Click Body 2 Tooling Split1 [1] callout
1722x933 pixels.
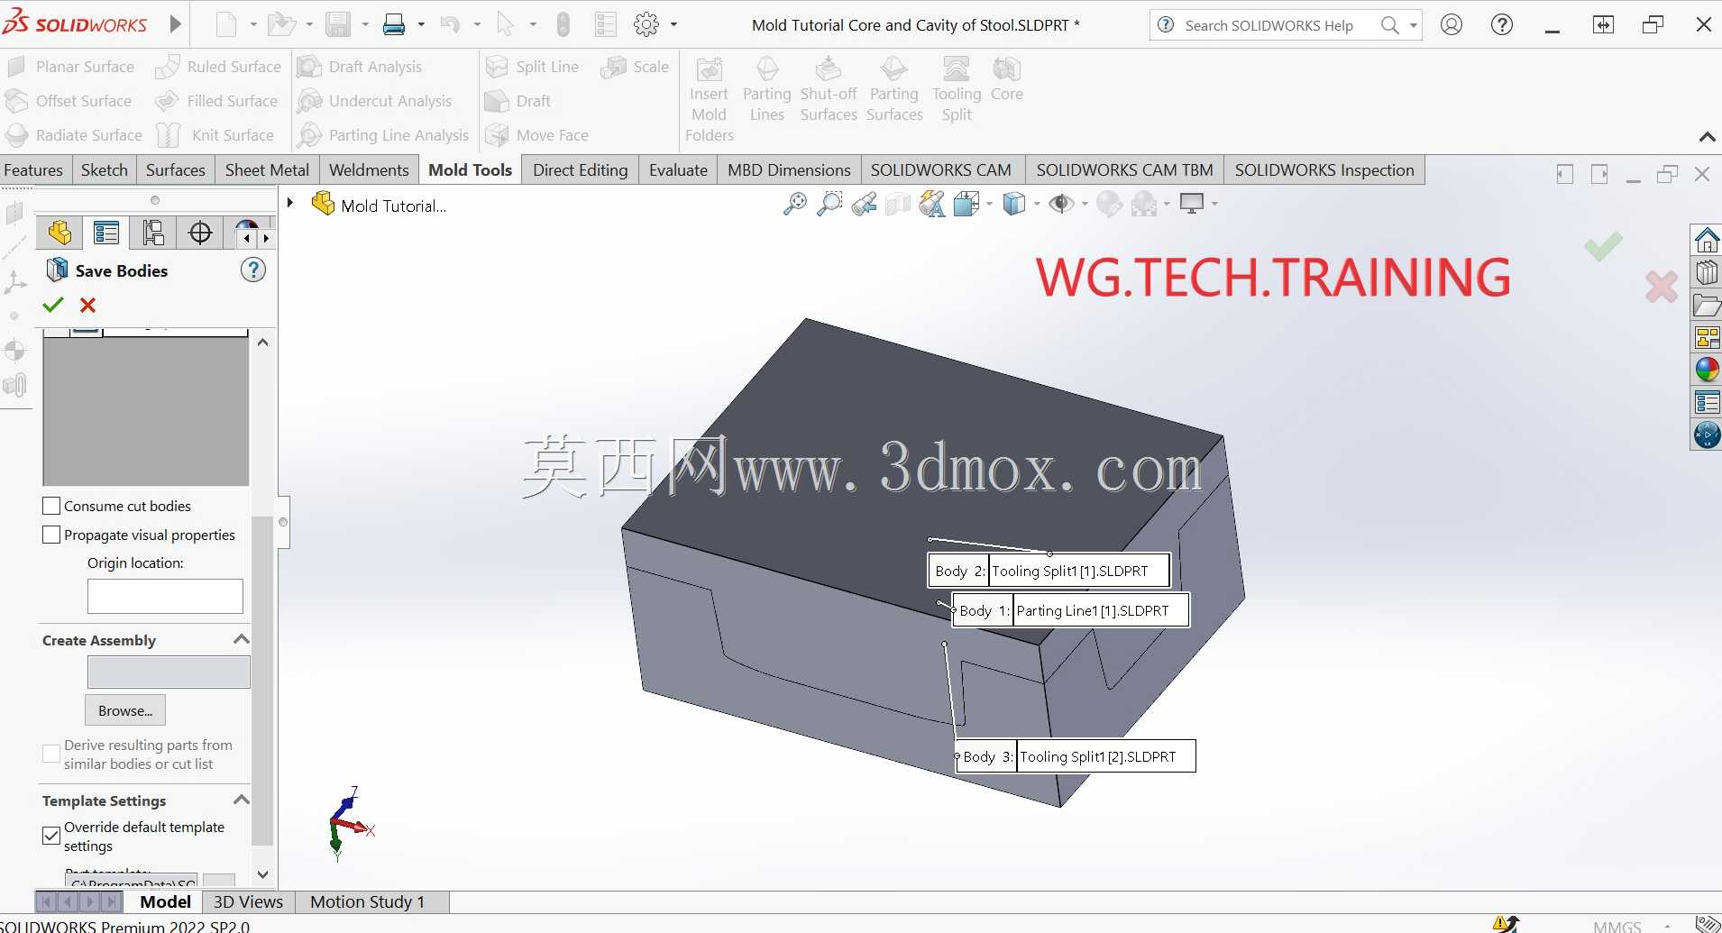coord(1049,571)
